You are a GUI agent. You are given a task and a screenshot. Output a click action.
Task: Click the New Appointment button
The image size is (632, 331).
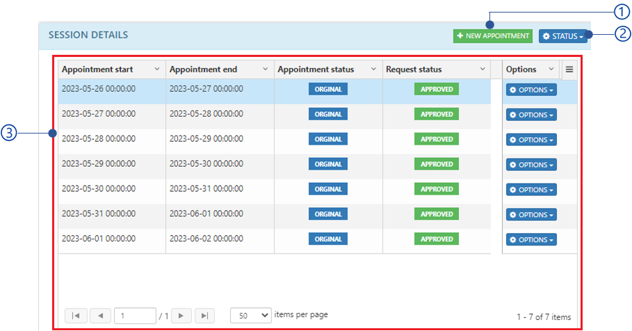(x=492, y=36)
